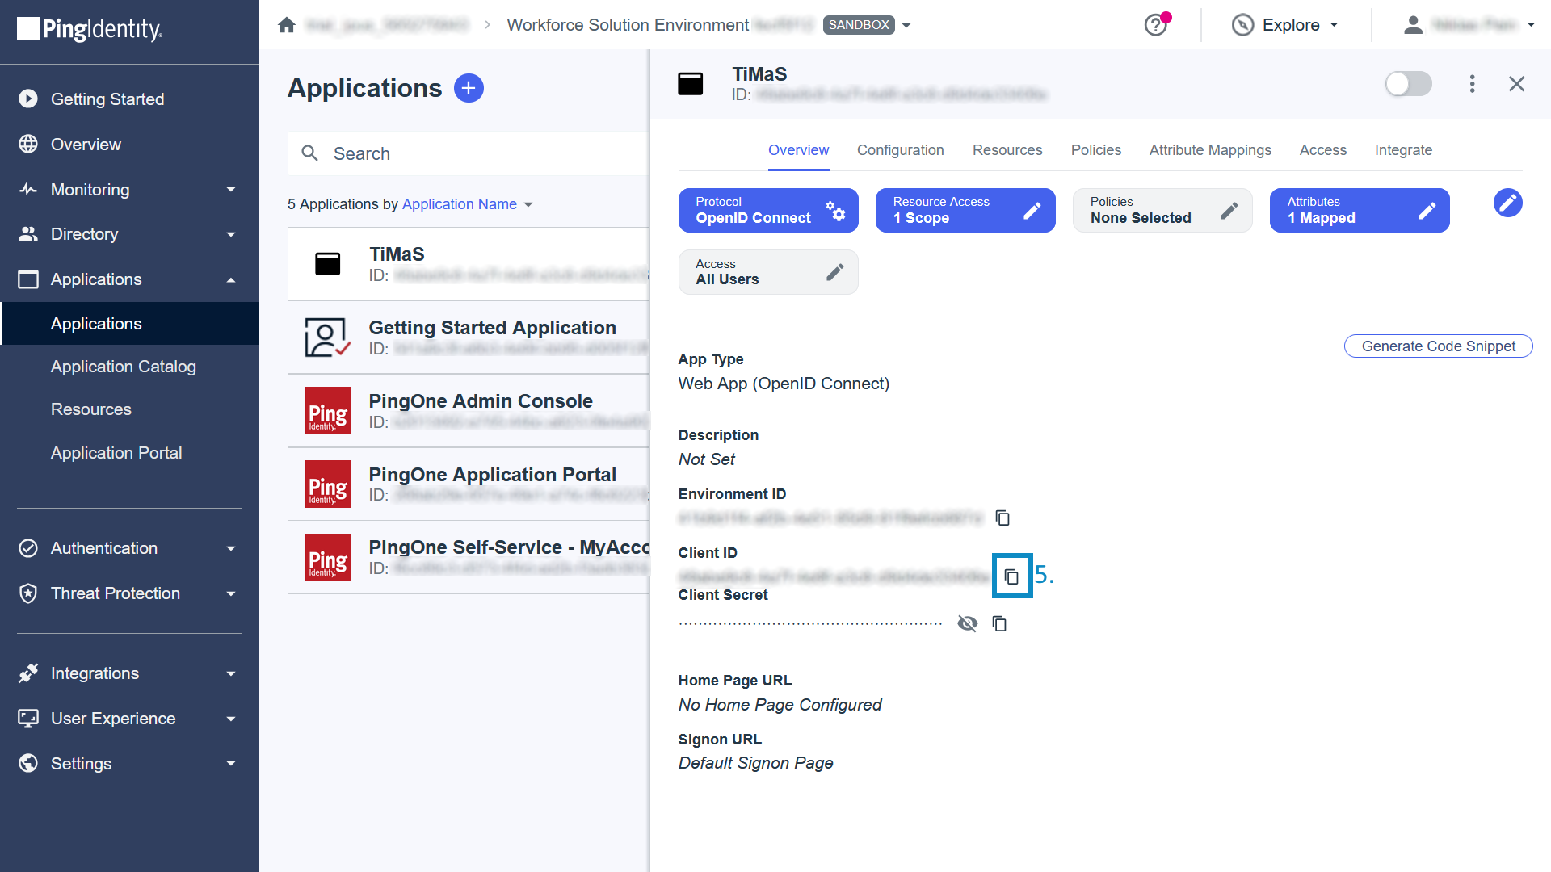Image resolution: width=1551 pixels, height=872 pixels.
Task: Click the PingIdentity logo
Action: click(90, 29)
